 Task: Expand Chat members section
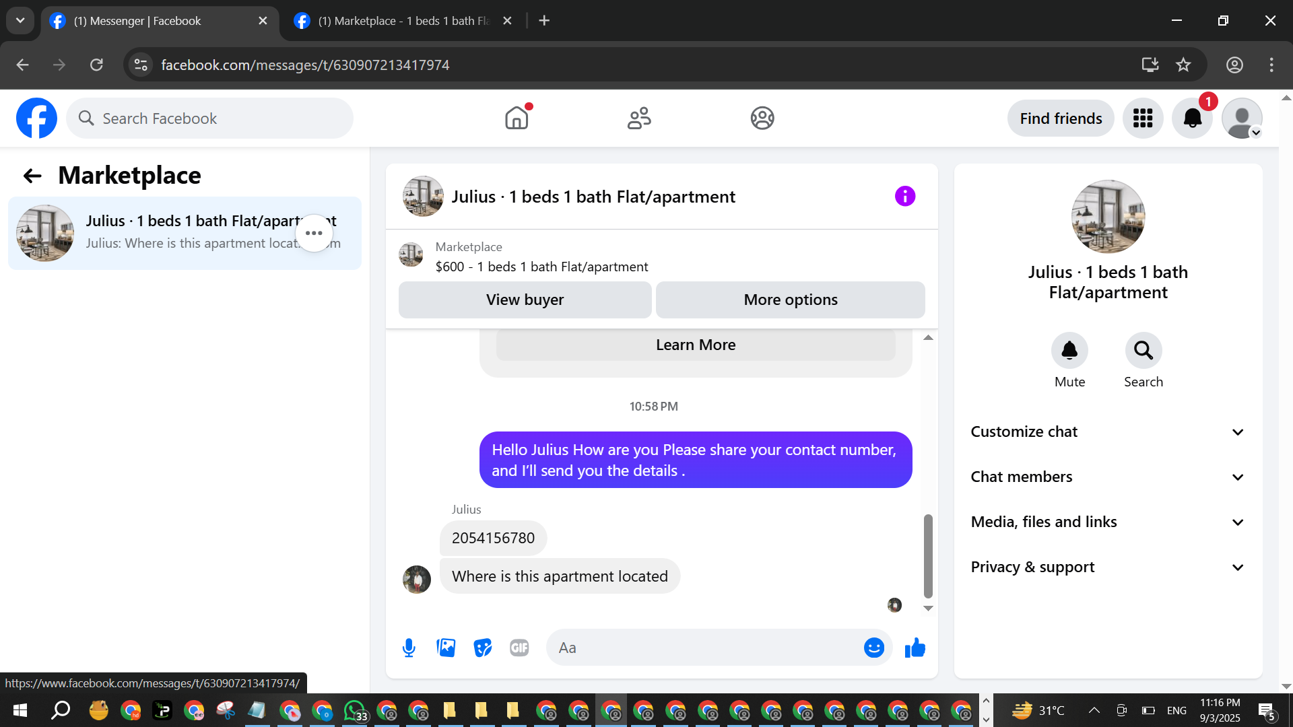pos(1108,477)
